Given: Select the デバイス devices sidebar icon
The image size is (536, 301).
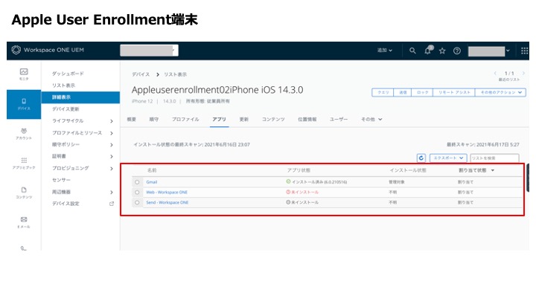Looking at the screenshot, I should tap(24, 104).
